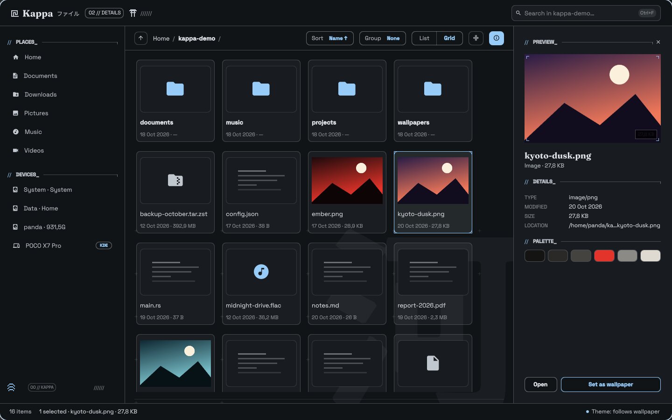672x420 pixels.
Task: Click the 02 // DETAILS badge in the header
Action: 105,13
